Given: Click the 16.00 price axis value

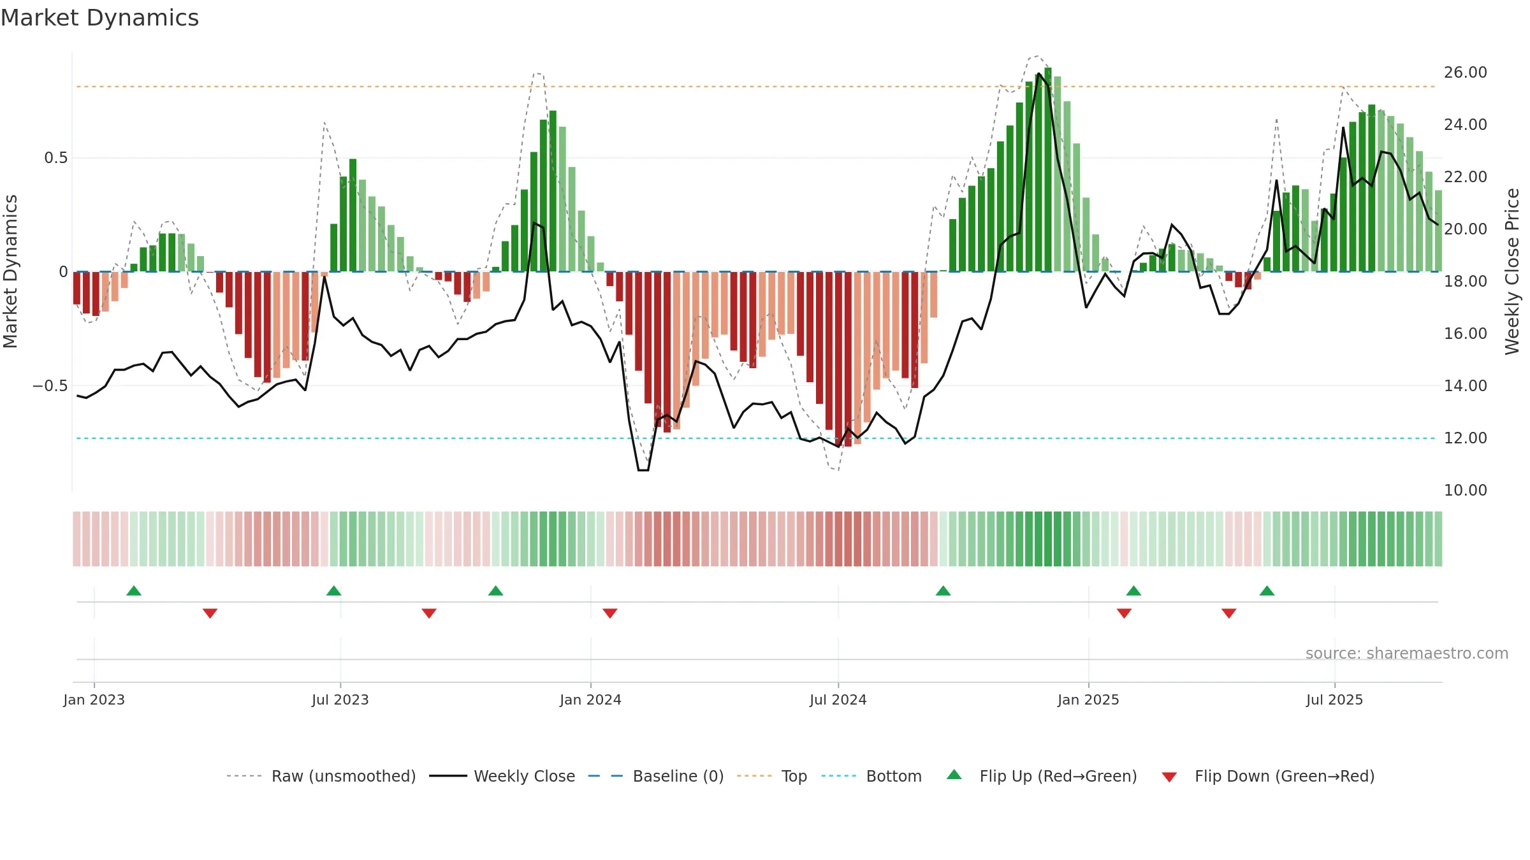Looking at the screenshot, I should tap(1466, 334).
